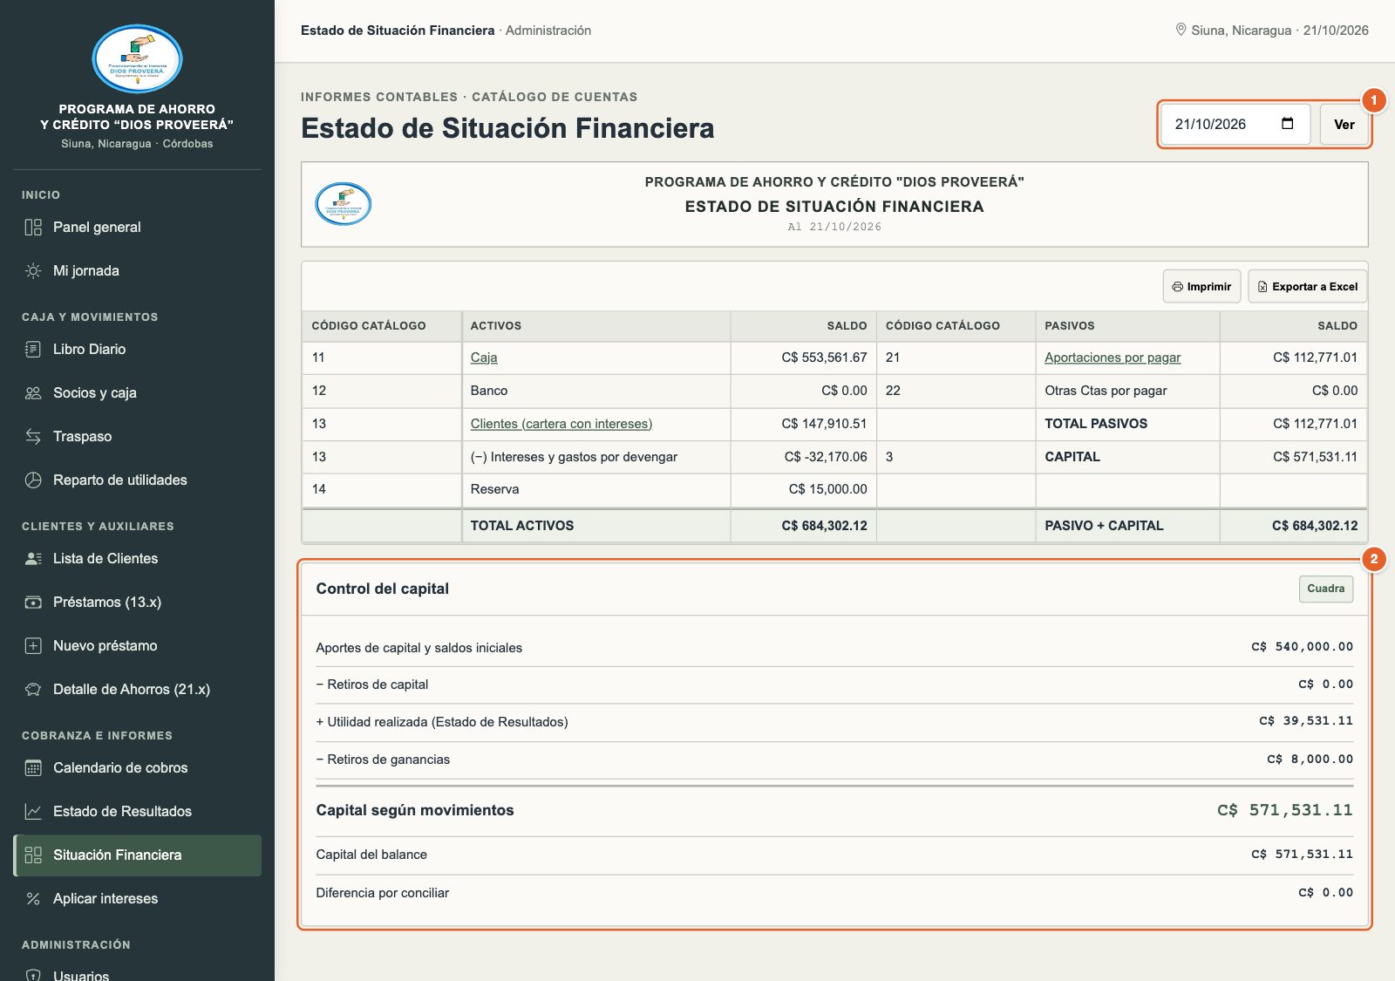Follow the Aportaciones por pagar link

tap(1113, 358)
